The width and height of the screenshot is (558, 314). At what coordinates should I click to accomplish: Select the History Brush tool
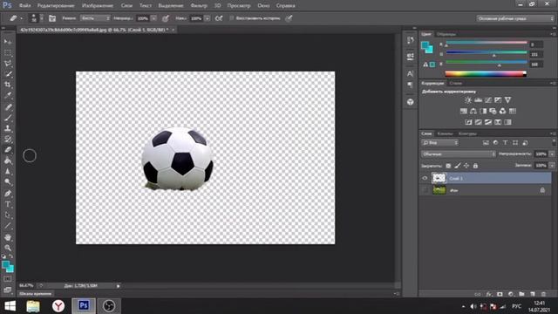click(x=8, y=140)
